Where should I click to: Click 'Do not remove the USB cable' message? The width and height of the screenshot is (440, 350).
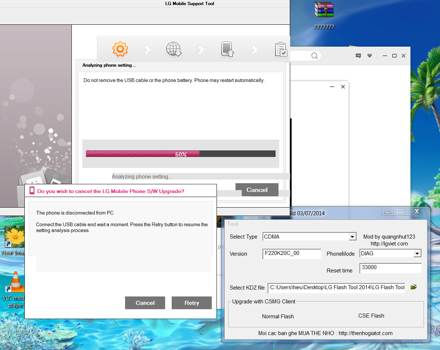[174, 80]
